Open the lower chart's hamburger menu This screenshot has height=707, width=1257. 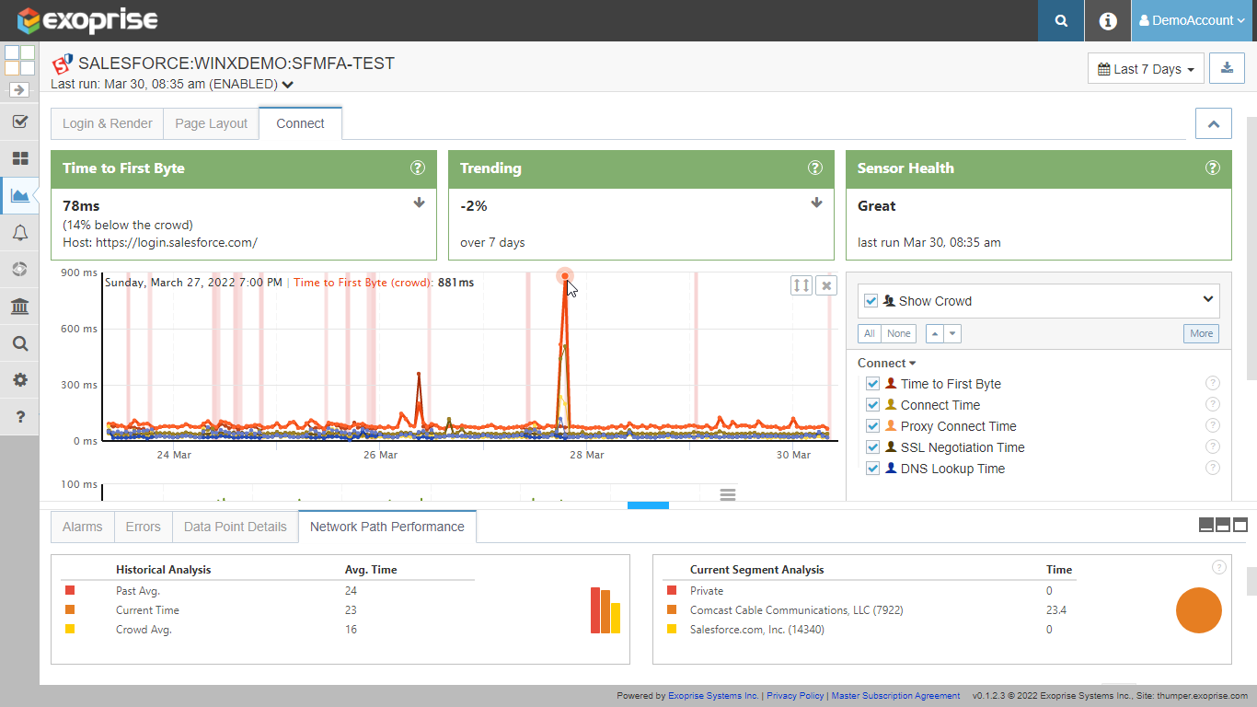(728, 494)
